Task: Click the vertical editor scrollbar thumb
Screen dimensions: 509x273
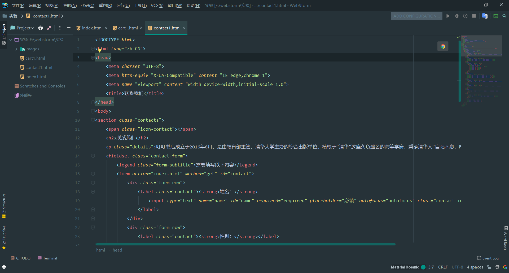Action: [460, 71]
